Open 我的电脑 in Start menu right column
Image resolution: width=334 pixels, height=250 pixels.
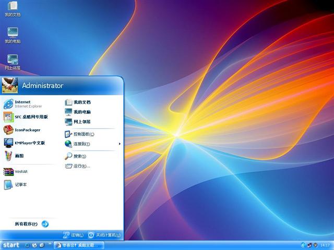(x=92, y=112)
